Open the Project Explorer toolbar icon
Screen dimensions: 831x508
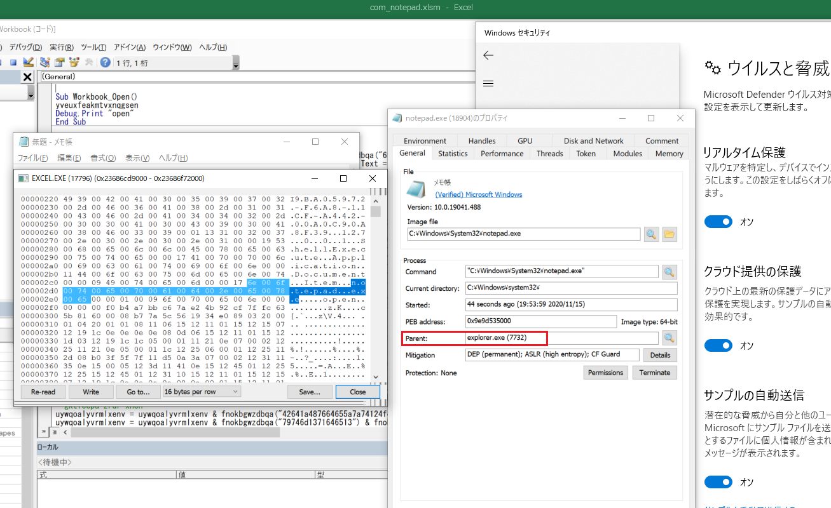[x=45, y=62]
